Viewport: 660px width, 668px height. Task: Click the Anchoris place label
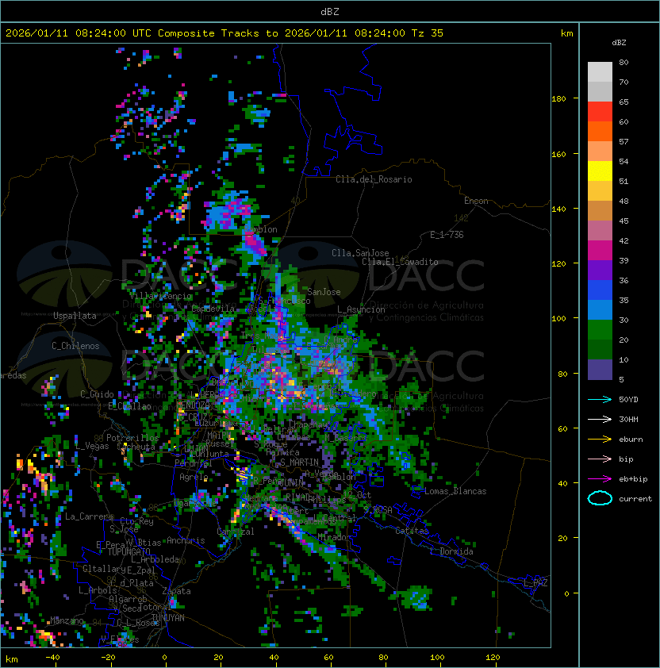click(186, 540)
